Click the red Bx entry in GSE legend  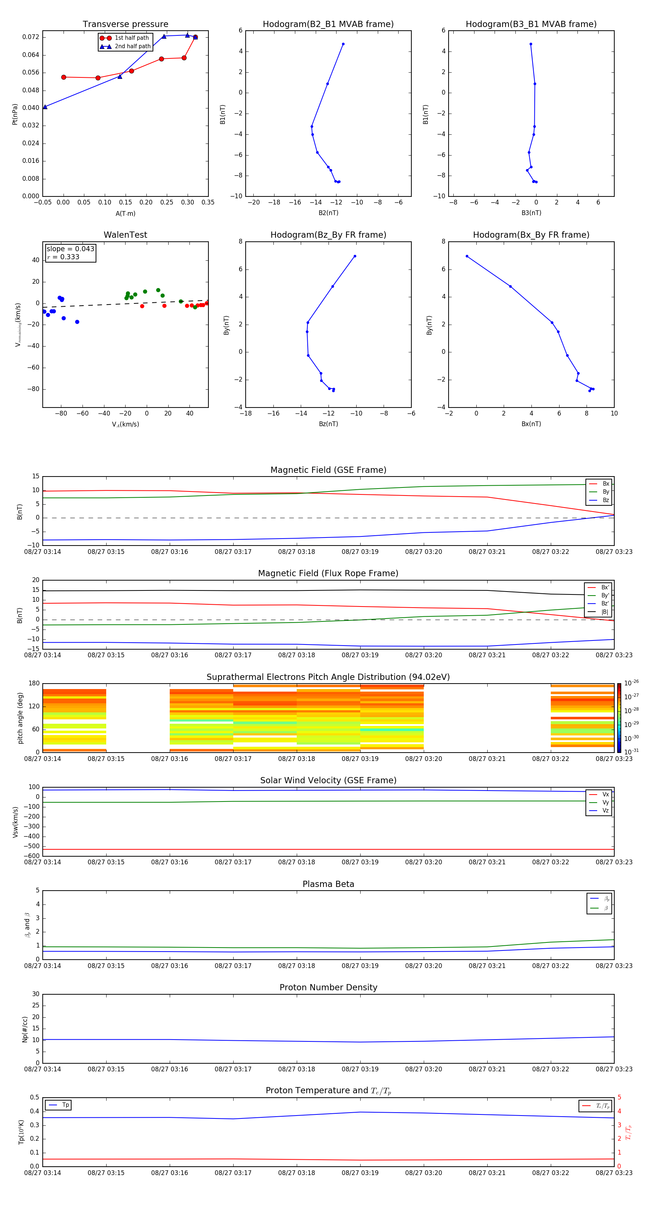pos(599,484)
